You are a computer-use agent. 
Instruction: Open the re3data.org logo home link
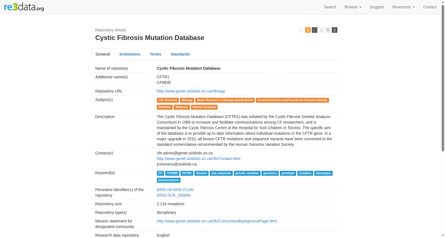24,7
